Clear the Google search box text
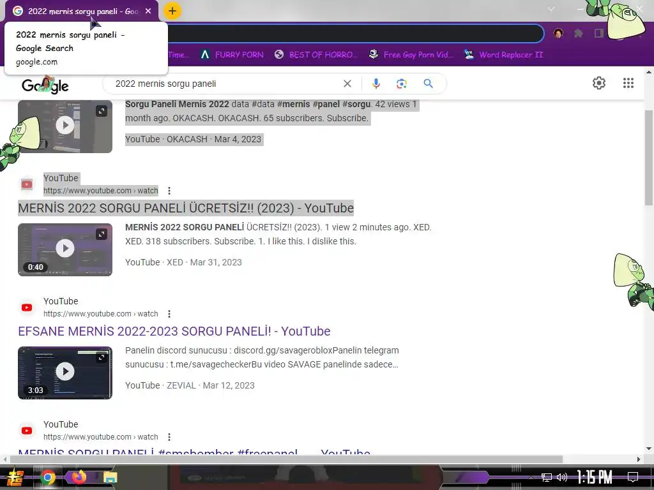The image size is (654, 490). [x=347, y=84]
